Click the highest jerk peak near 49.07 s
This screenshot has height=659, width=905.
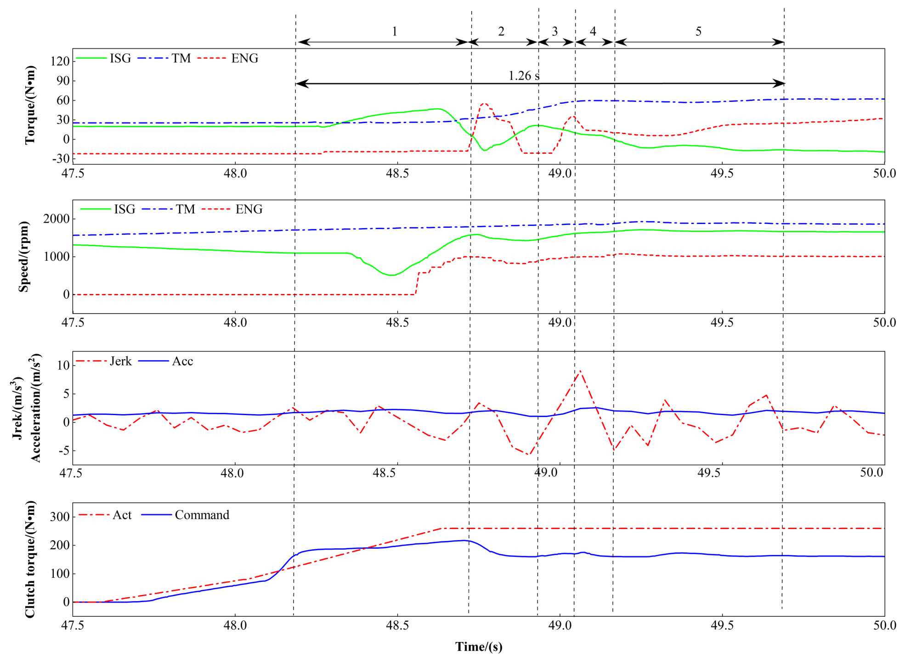click(x=580, y=370)
